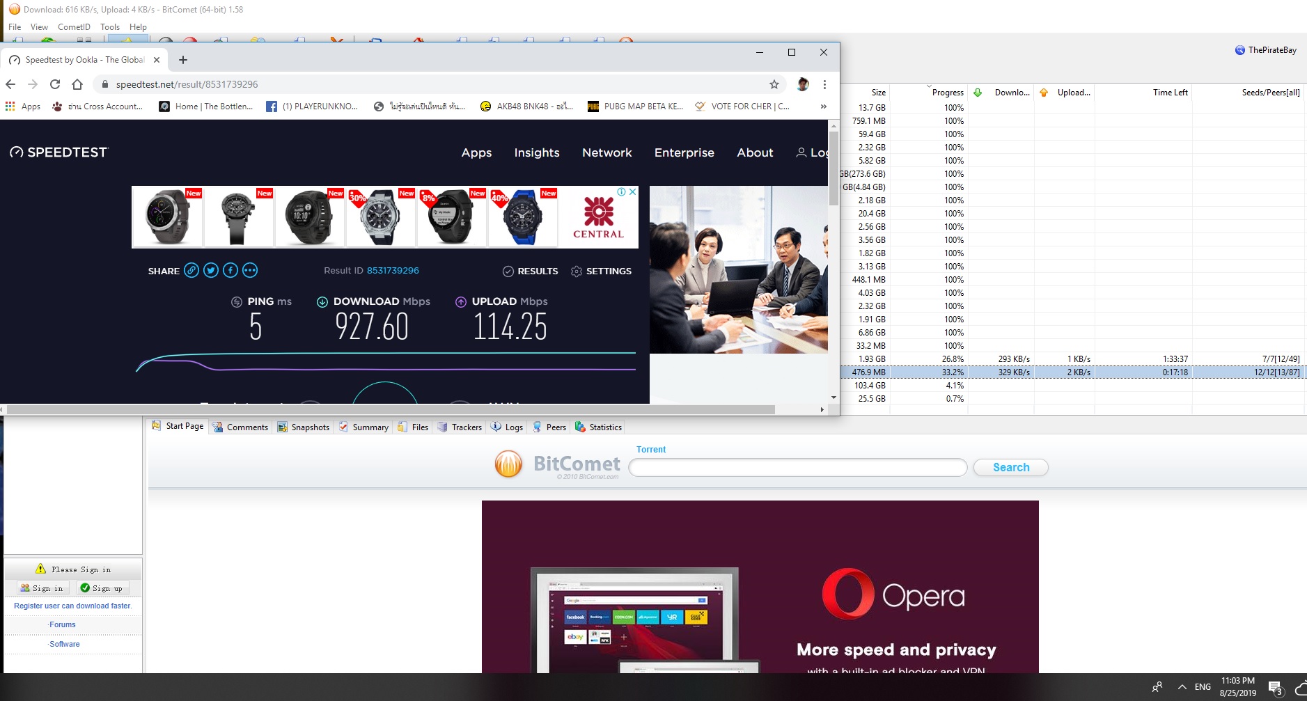Screen dimensions: 1307x701
Task: Sort by Progress column in BitComet
Action: click(930, 93)
